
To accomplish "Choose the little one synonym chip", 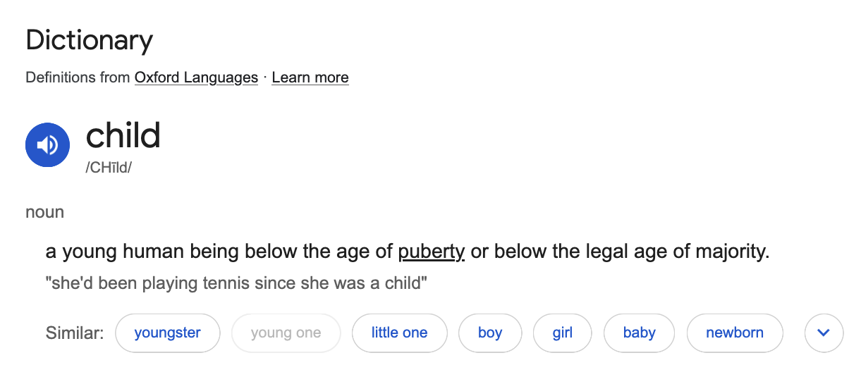I will [x=399, y=333].
